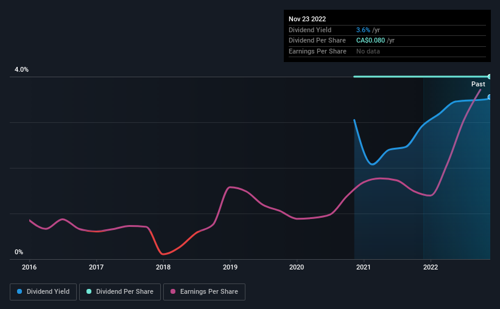Click the blue Dividend Yield legend dot
Image resolution: width=500 pixels, height=309 pixels.
point(19,292)
